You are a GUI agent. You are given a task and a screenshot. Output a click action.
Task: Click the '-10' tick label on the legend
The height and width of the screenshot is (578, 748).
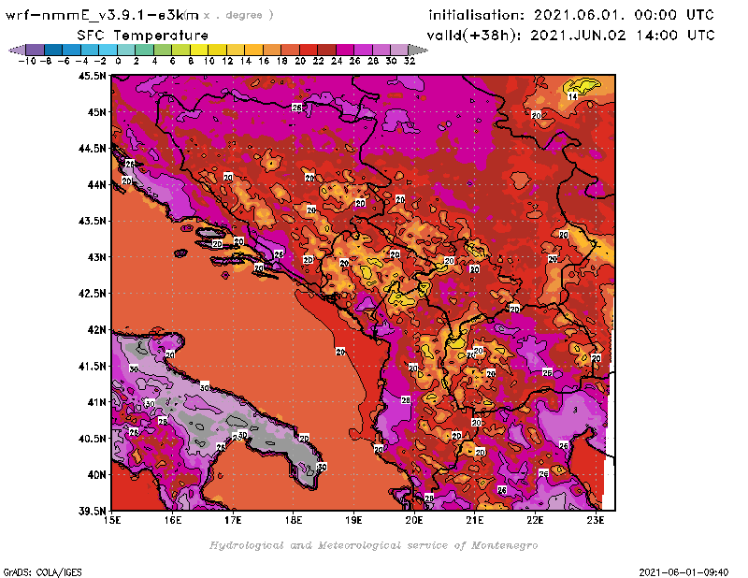(x=27, y=61)
